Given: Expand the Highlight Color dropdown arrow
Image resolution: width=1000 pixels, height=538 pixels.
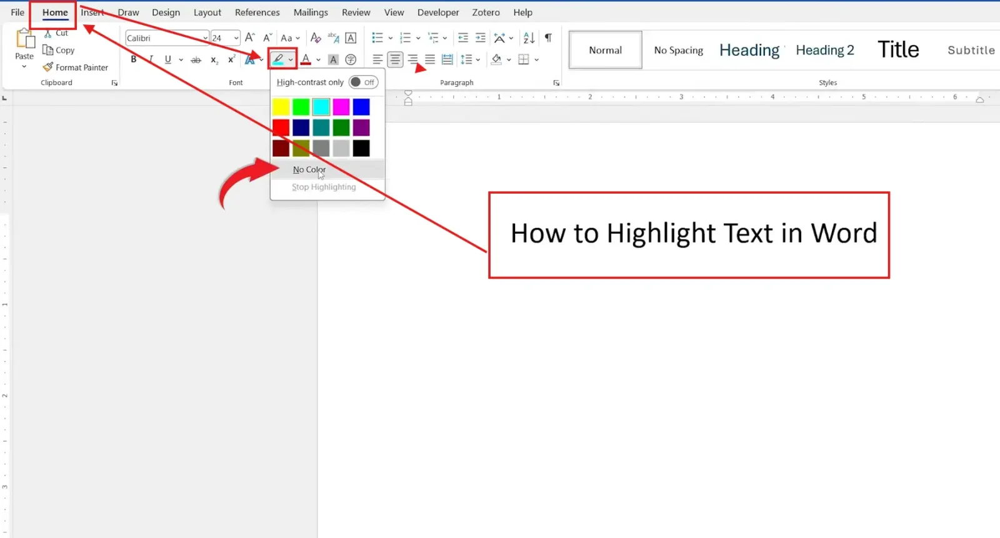Looking at the screenshot, I should [x=291, y=60].
